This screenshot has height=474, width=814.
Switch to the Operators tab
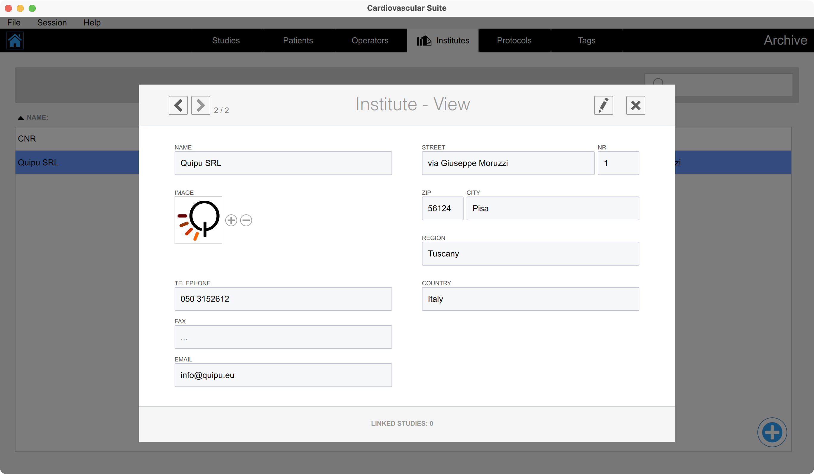370,40
